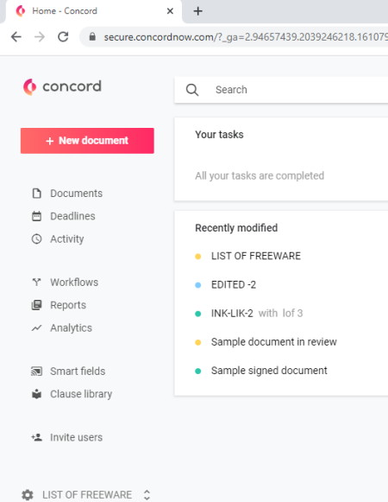Click the Activity clock icon
Viewport: 388px width, 502px height.
point(37,238)
